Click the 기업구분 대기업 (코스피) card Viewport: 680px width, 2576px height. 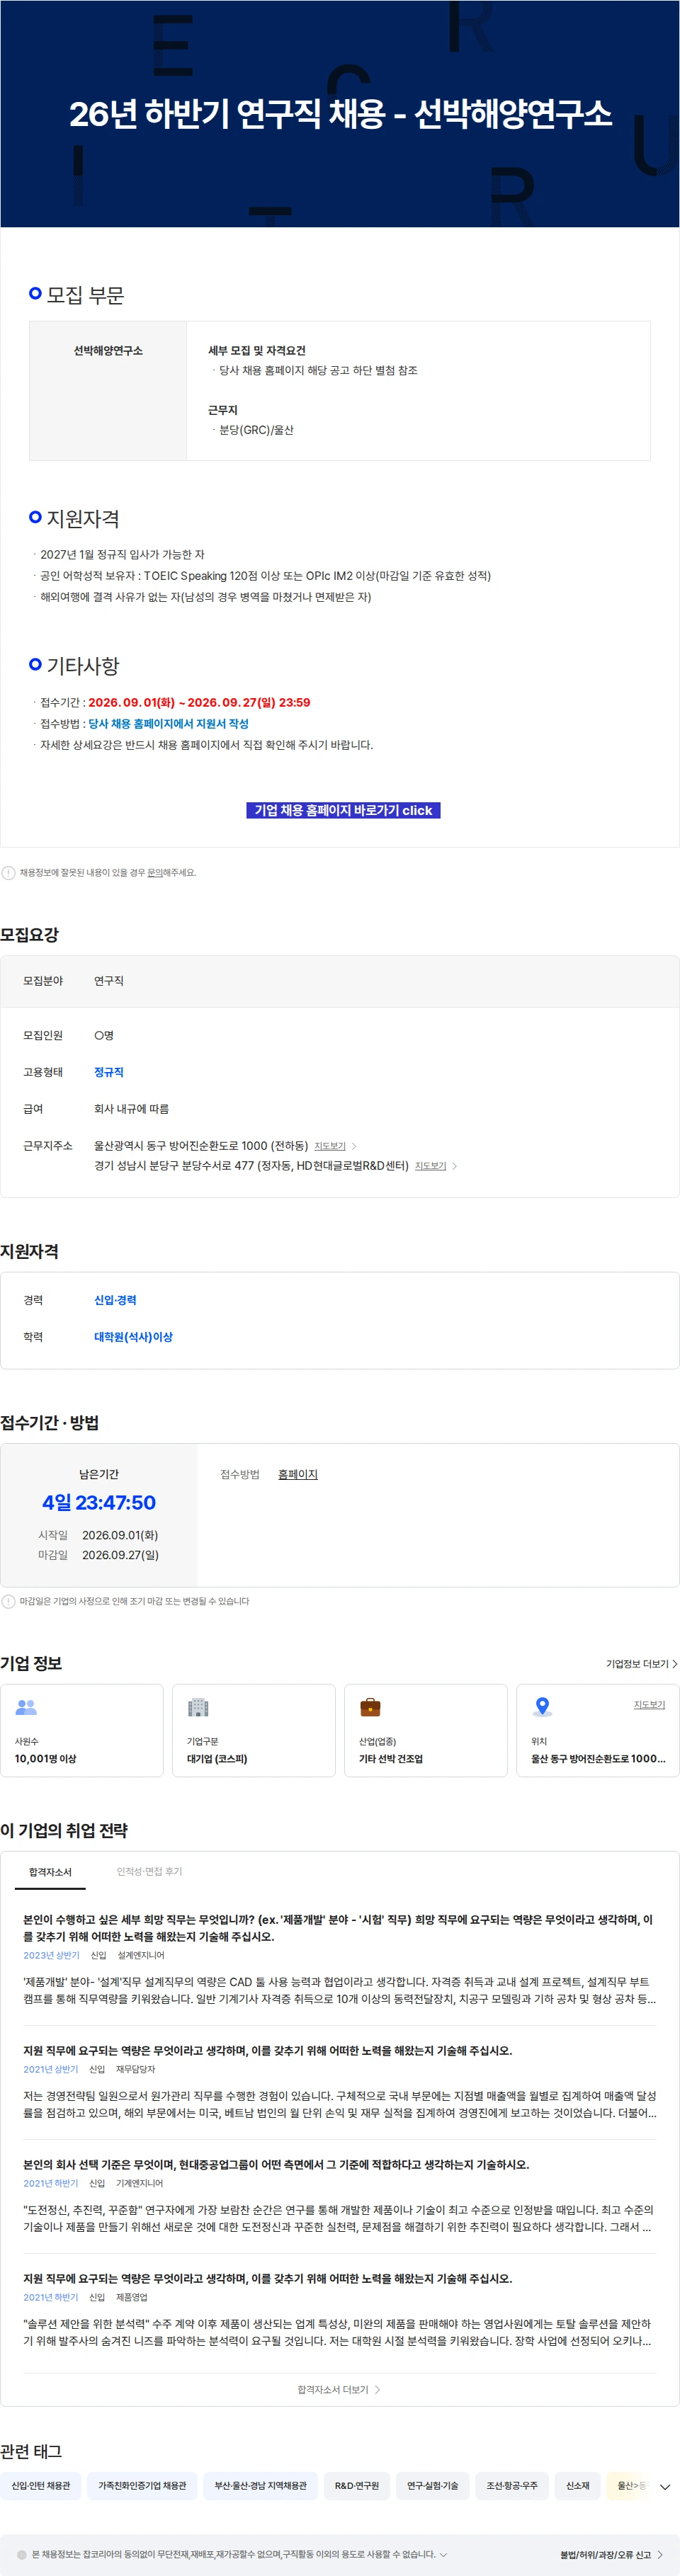(x=254, y=1731)
